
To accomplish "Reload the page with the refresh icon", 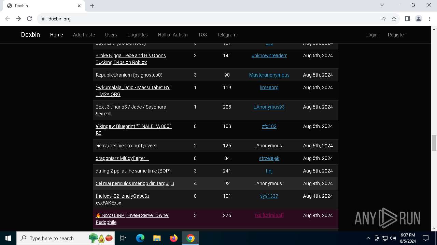I will 29,19.
